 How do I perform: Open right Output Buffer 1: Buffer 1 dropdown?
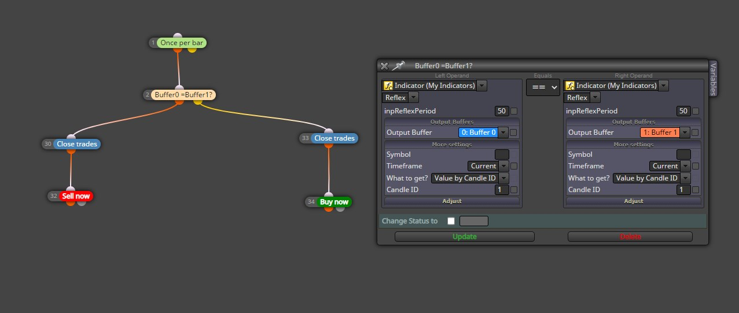685,132
